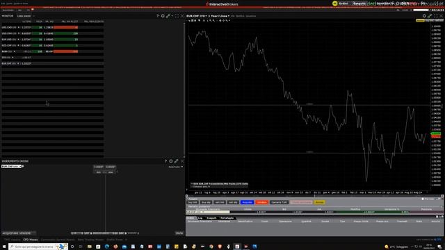445x250 pixels.
Task: Click the Windows taskbar search box
Action: [x=38, y=247]
